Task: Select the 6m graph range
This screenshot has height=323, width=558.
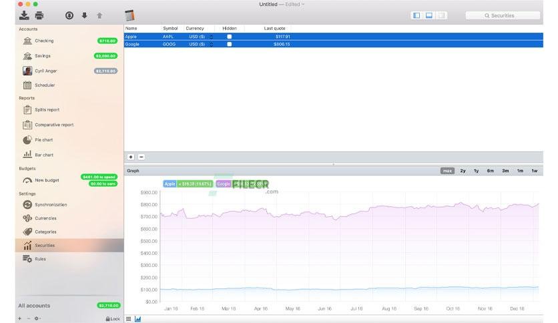Action: pyautogui.click(x=491, y=171)
